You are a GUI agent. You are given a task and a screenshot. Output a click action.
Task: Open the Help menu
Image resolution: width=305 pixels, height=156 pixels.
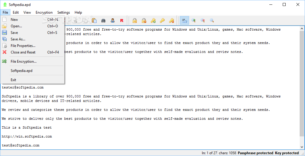78,12
